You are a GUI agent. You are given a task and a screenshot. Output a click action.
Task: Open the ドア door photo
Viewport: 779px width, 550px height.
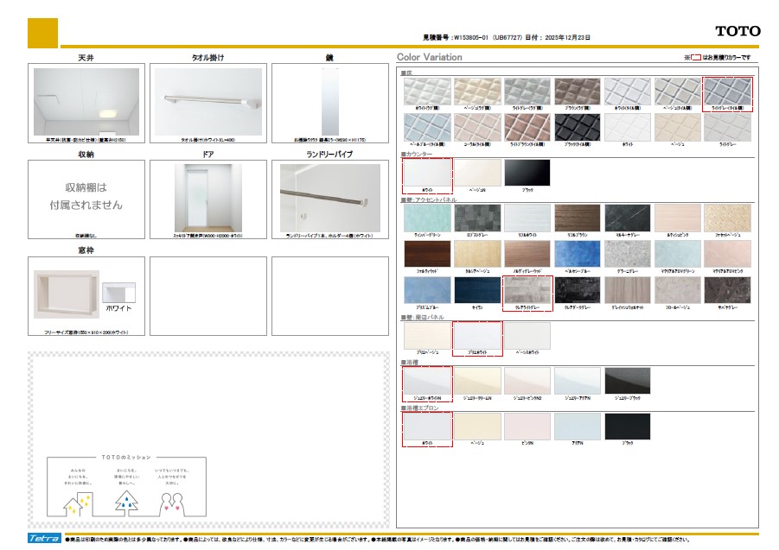(x=208, y=196)
